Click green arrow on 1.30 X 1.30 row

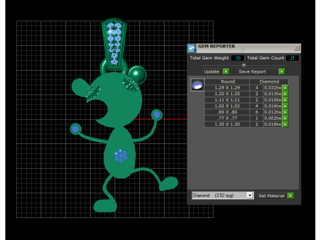285,125
